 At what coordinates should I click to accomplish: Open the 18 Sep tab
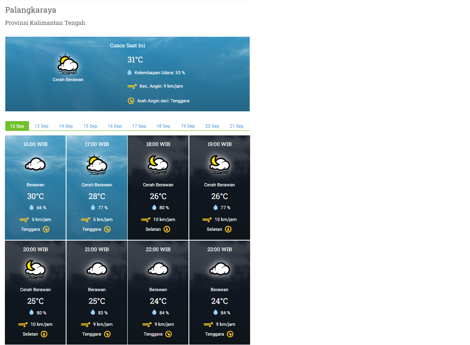tap(163, 126)
